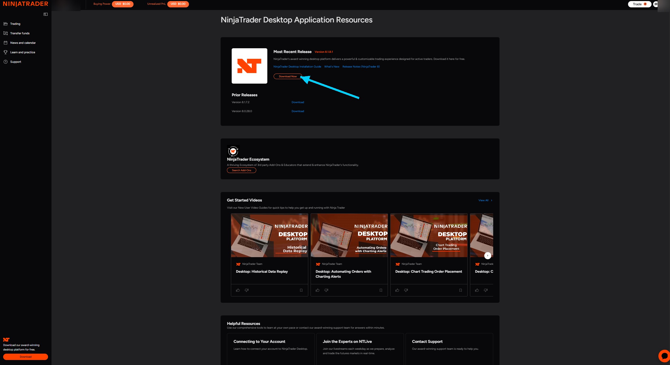670x365 pixels.
Task: Click the 'Prior Releases' heading
Action: coord(244,95)
